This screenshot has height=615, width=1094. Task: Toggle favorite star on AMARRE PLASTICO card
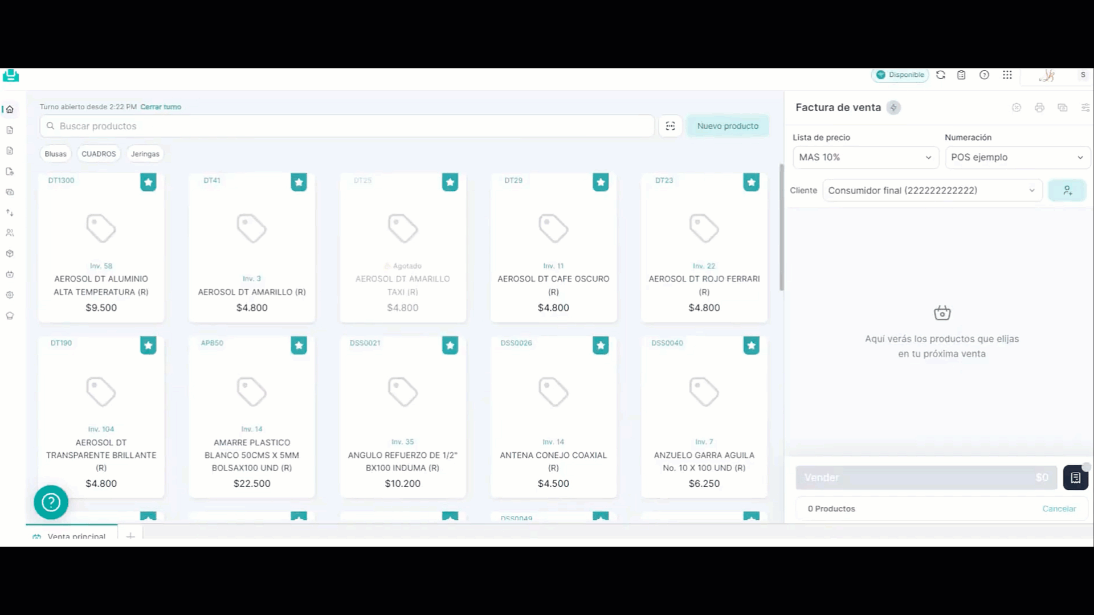[299, 345]
